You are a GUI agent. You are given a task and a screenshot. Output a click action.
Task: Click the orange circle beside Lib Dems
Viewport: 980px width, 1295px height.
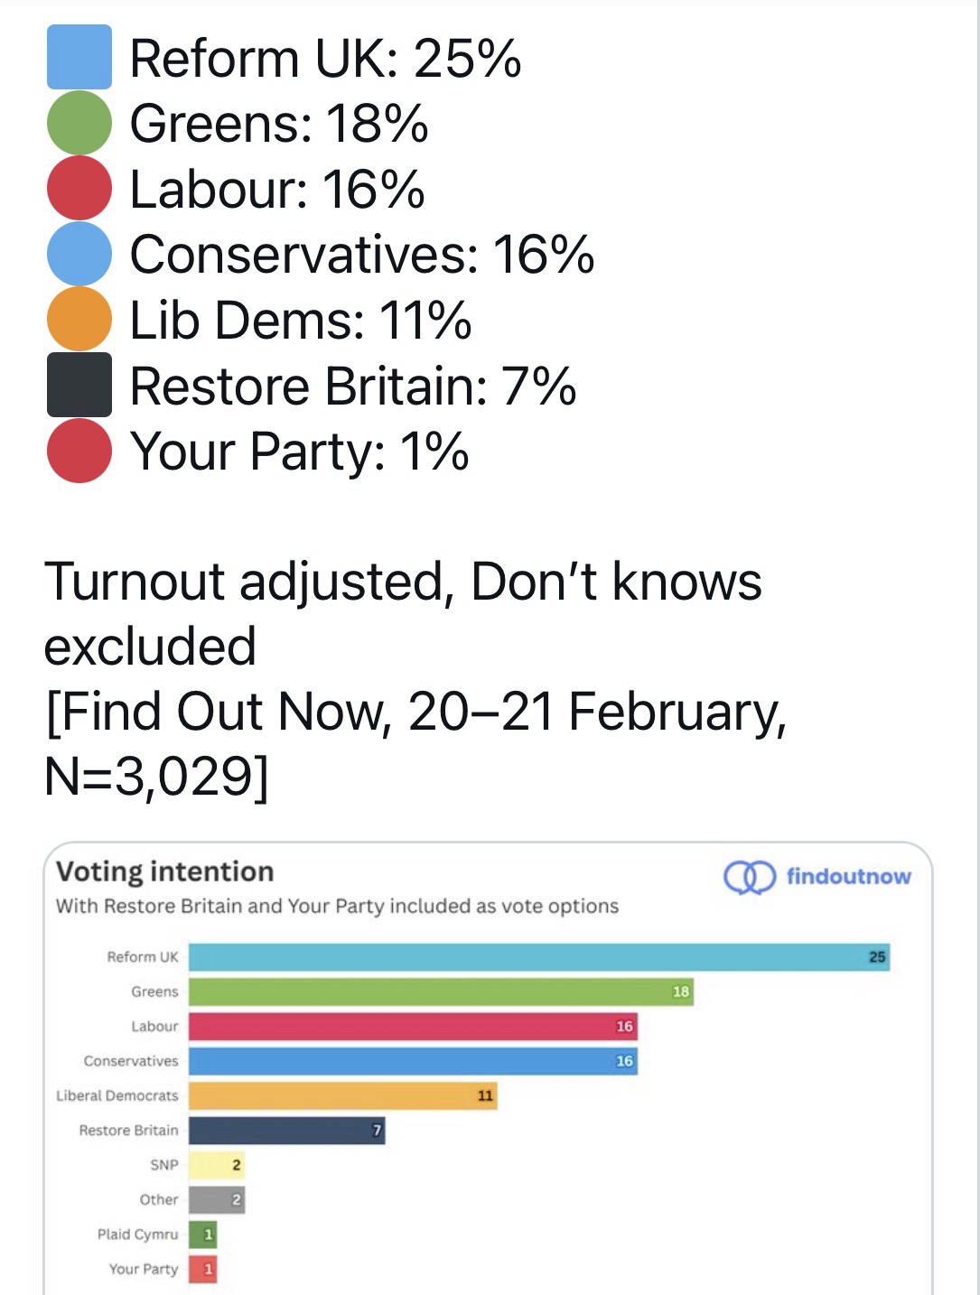click(79, 319)
